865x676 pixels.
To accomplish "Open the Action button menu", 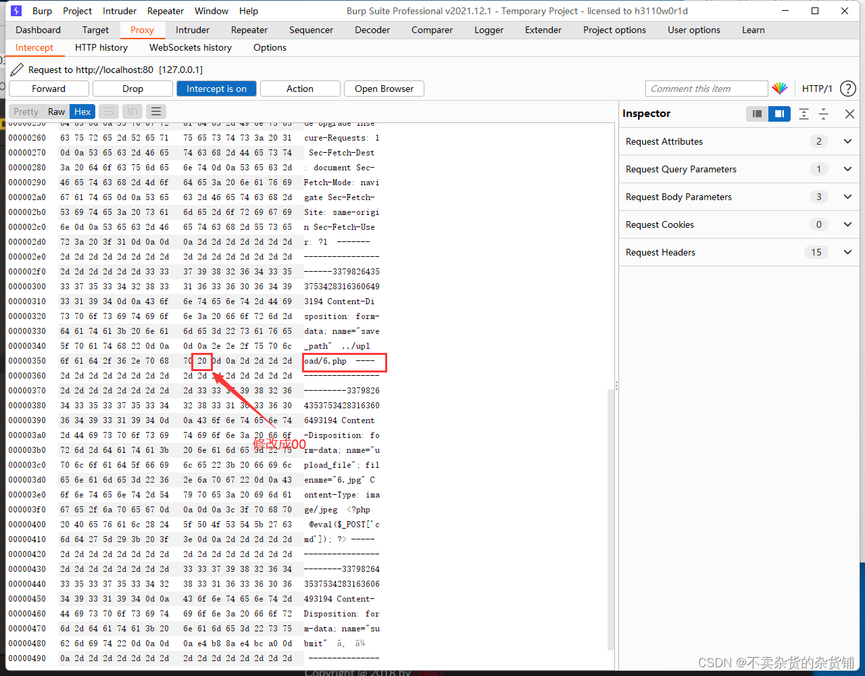I will pos(300,89).
